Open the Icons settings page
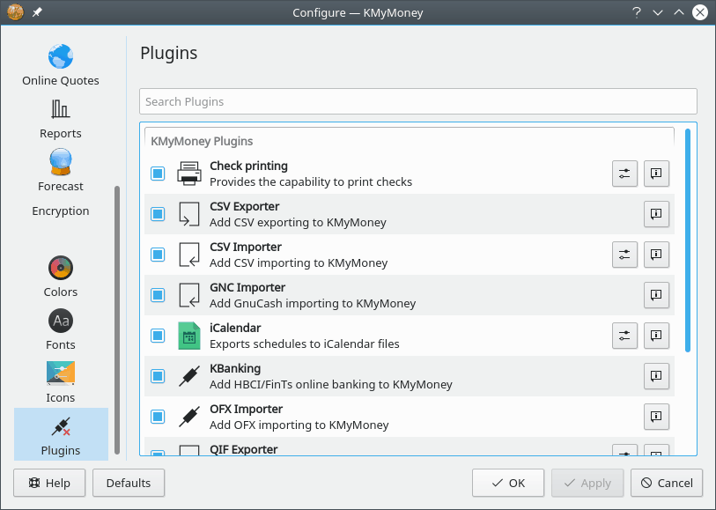 click(61, 382)
